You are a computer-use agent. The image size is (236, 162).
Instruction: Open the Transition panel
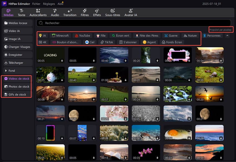(70, 13)
